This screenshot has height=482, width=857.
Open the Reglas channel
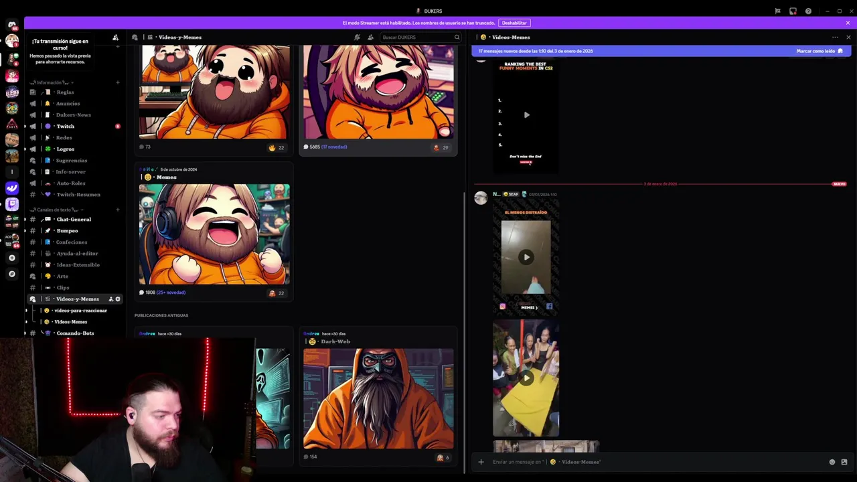pyautogui.click(x=75, y=92)
